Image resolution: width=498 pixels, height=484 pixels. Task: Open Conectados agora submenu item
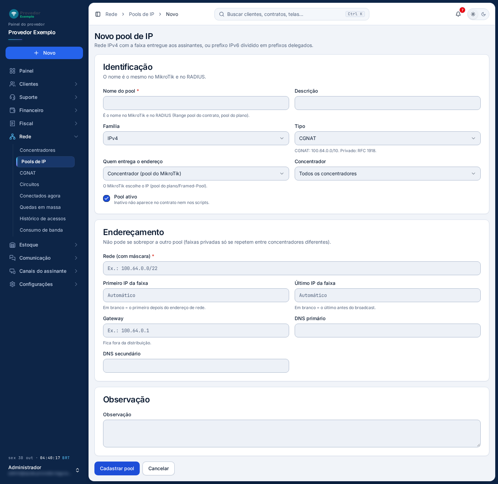(40, 196)
